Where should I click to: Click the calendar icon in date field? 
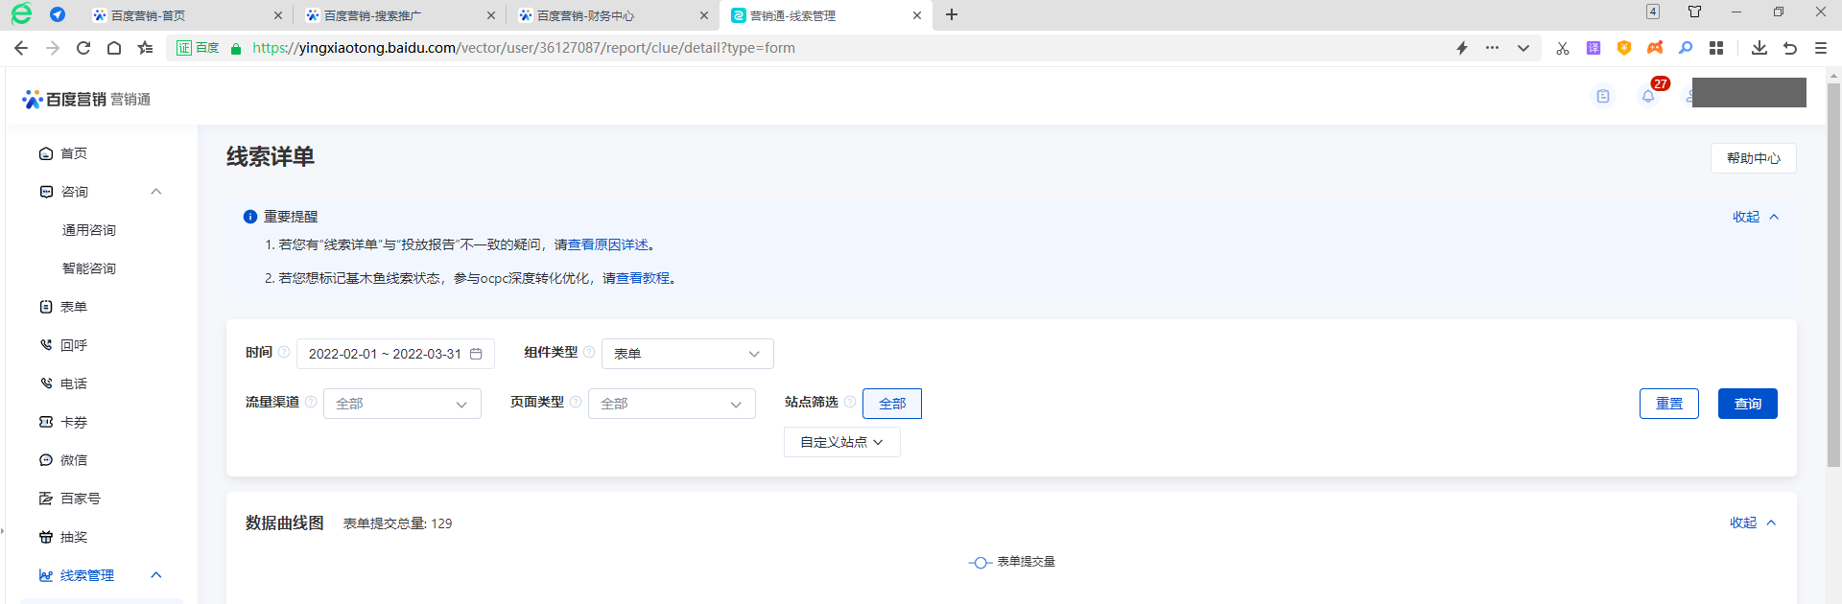476,354
